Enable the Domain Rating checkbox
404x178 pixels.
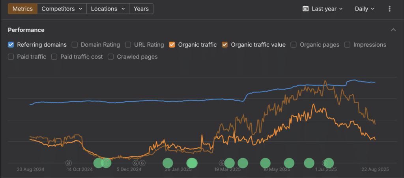(x=75, y=45)
